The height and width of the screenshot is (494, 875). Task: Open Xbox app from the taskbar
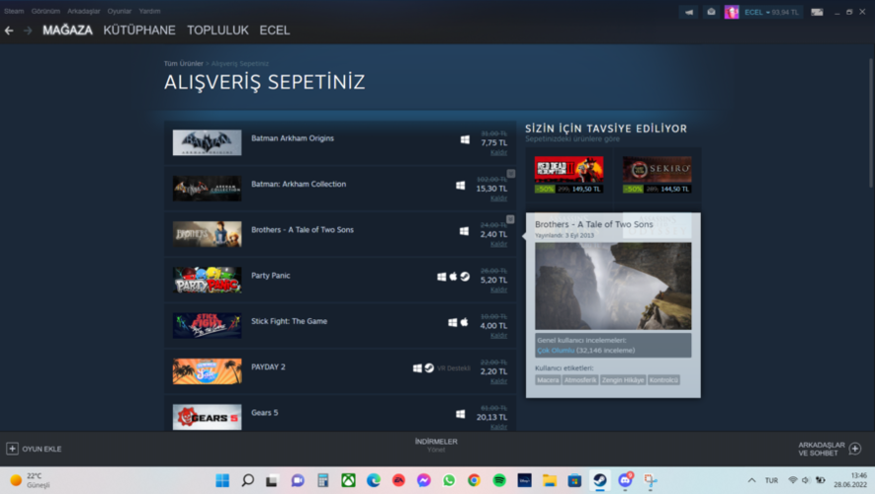[348, 480]
